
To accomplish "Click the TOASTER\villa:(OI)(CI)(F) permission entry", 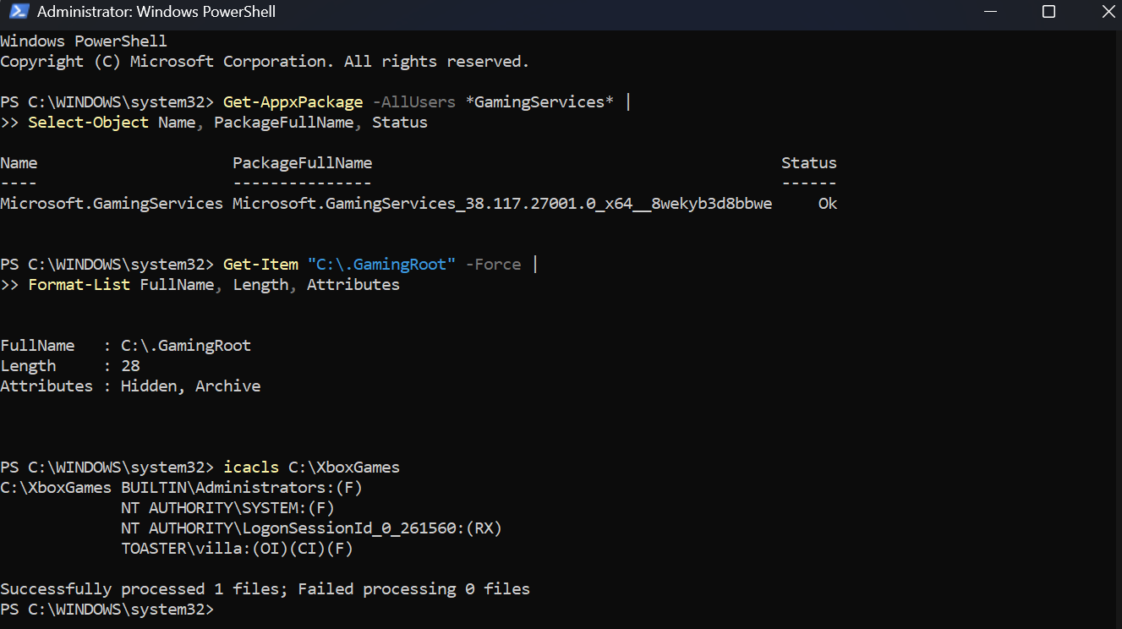I will coord(237,549).
